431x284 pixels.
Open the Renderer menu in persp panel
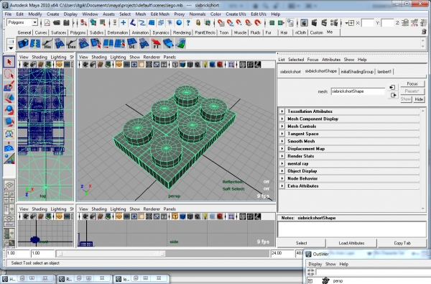pos(152,57)
